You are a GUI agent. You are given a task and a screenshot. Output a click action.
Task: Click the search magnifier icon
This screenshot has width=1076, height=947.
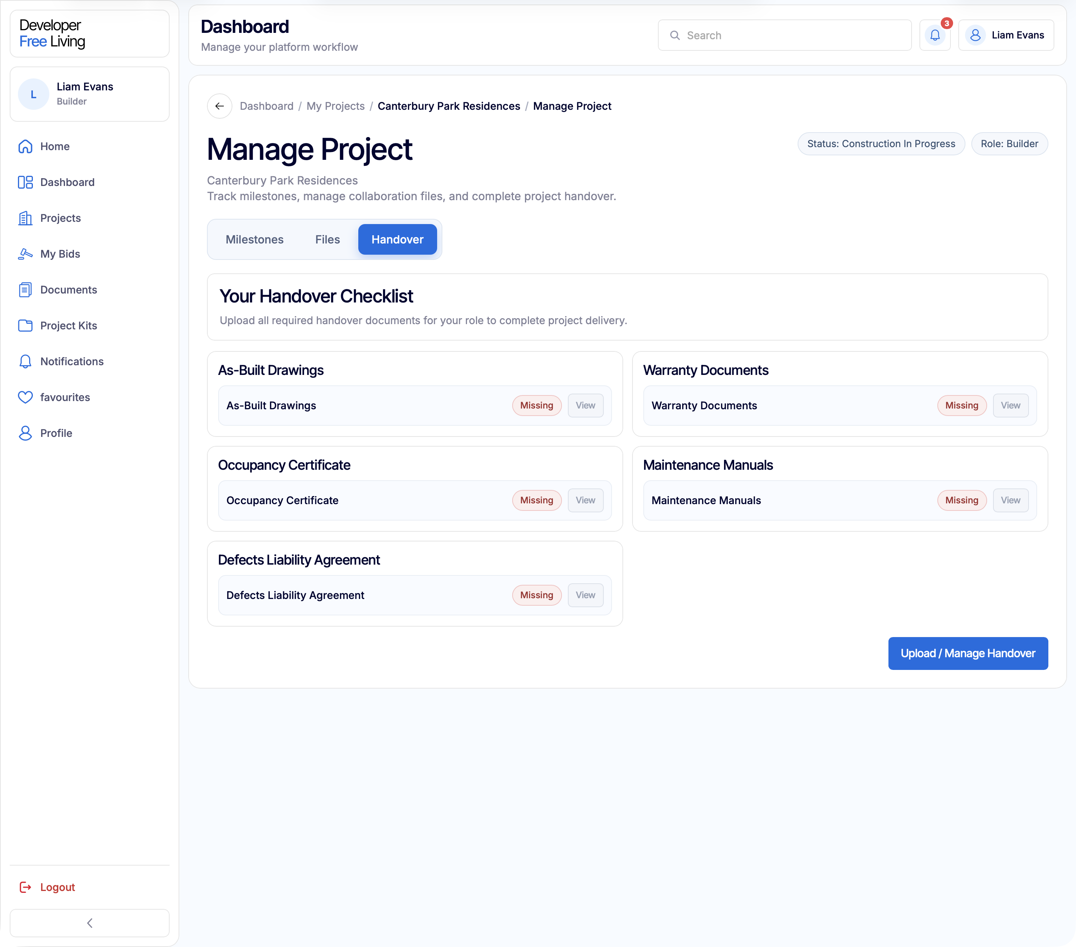tap(674, 35)
